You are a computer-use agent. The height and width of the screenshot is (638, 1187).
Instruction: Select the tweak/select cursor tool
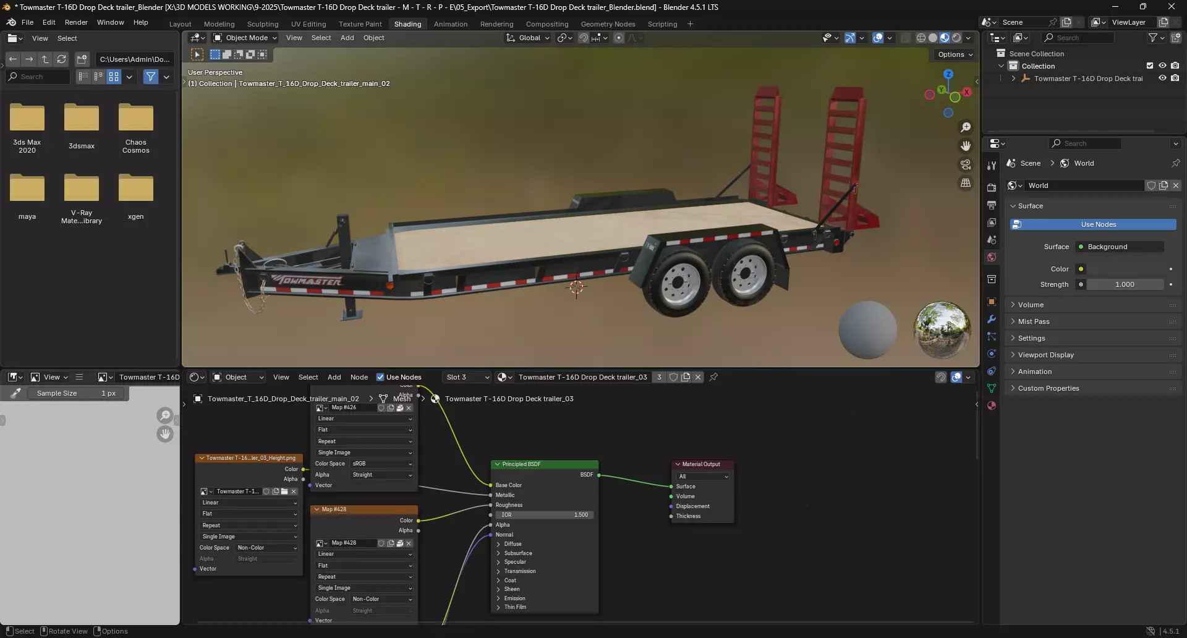(x=197, y=54)
